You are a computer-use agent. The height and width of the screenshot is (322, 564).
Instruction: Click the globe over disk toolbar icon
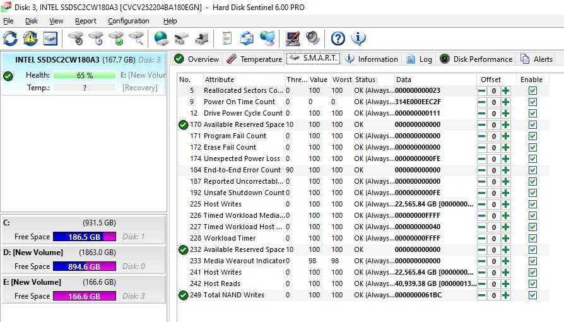click(x=161, y=38)
